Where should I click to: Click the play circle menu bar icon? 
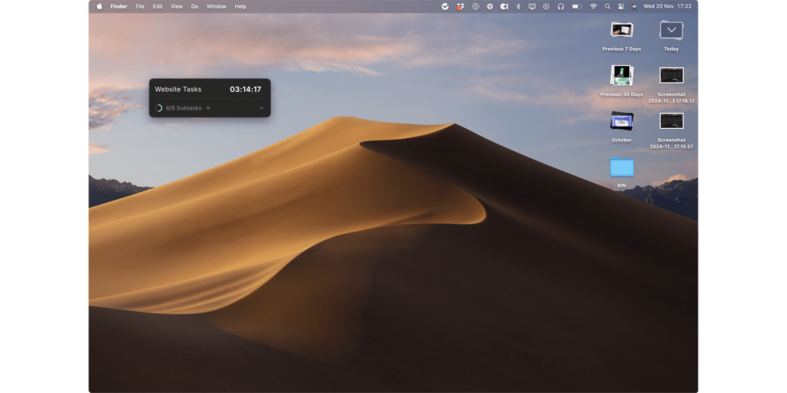(546, 7)
